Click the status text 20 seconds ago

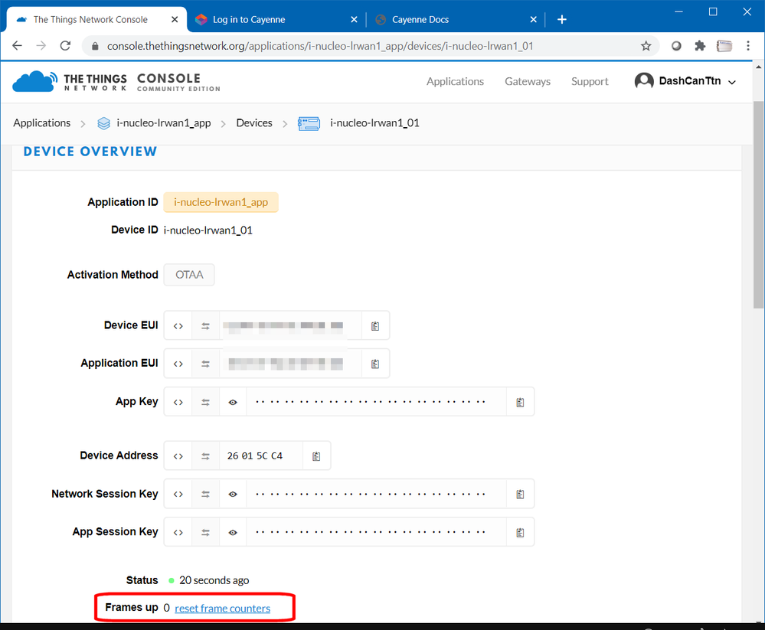(214, 580)
